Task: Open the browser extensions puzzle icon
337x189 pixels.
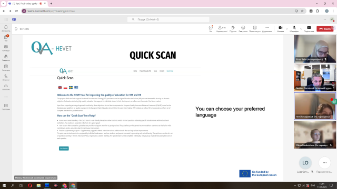Action: click(x=318, y=11)
